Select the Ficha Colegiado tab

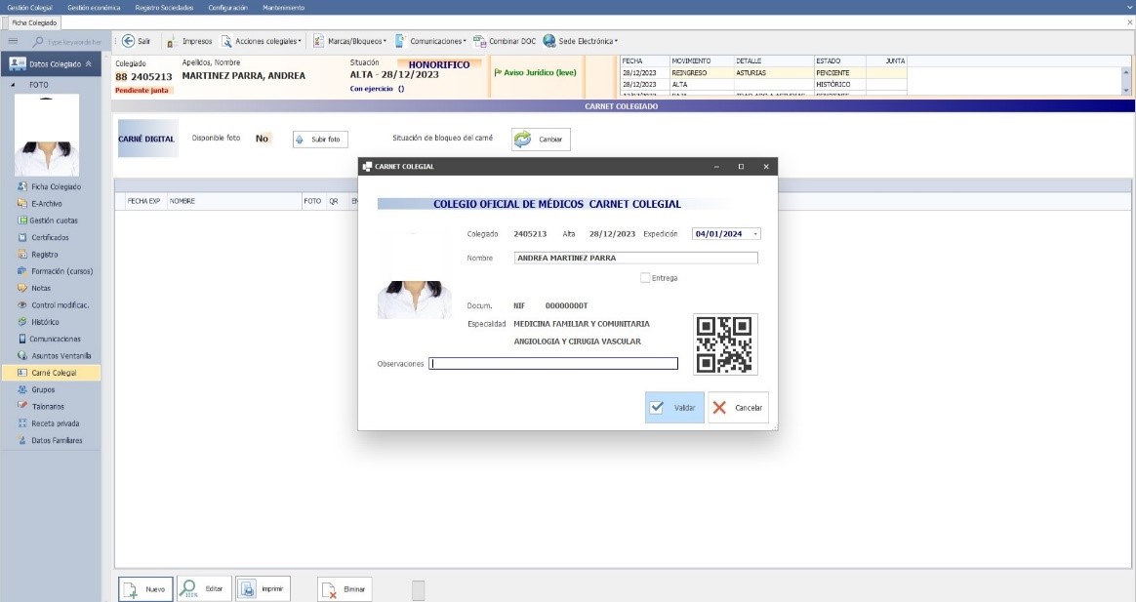tap(34, 22)
